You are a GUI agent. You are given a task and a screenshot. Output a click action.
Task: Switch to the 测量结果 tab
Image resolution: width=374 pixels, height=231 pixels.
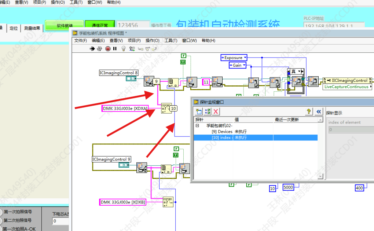(32, 28)
